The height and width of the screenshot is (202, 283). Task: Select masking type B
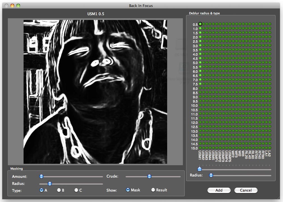[59, 190]
